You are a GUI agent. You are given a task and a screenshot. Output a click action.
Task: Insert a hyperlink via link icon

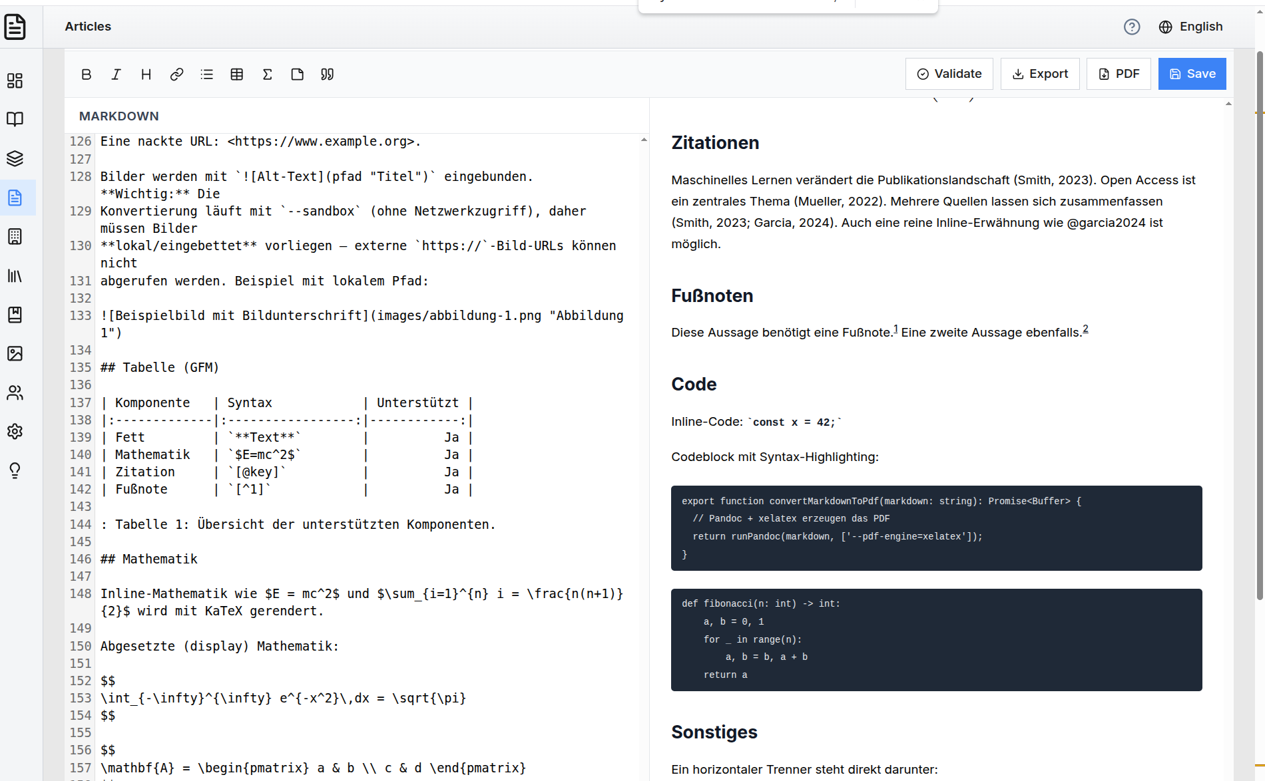176,74
